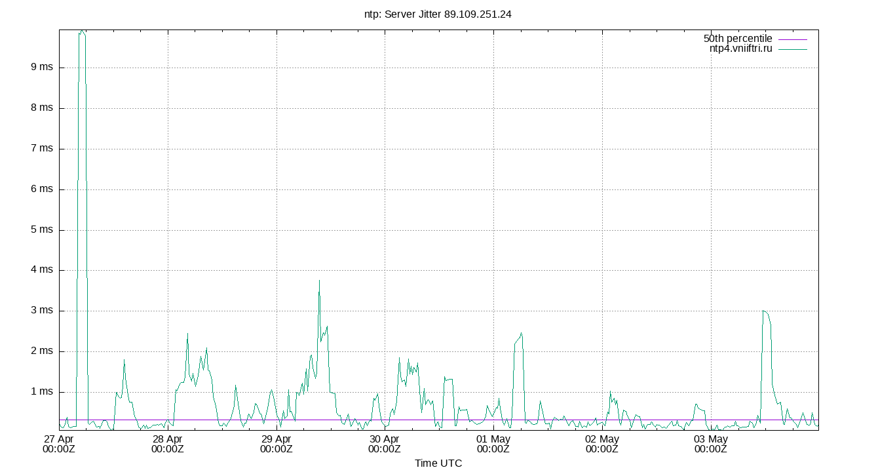The height and width of the screenshot is (472, 878).
Task: Click the '5 ms' y-axis label
Action: click(x=42, y=230)
